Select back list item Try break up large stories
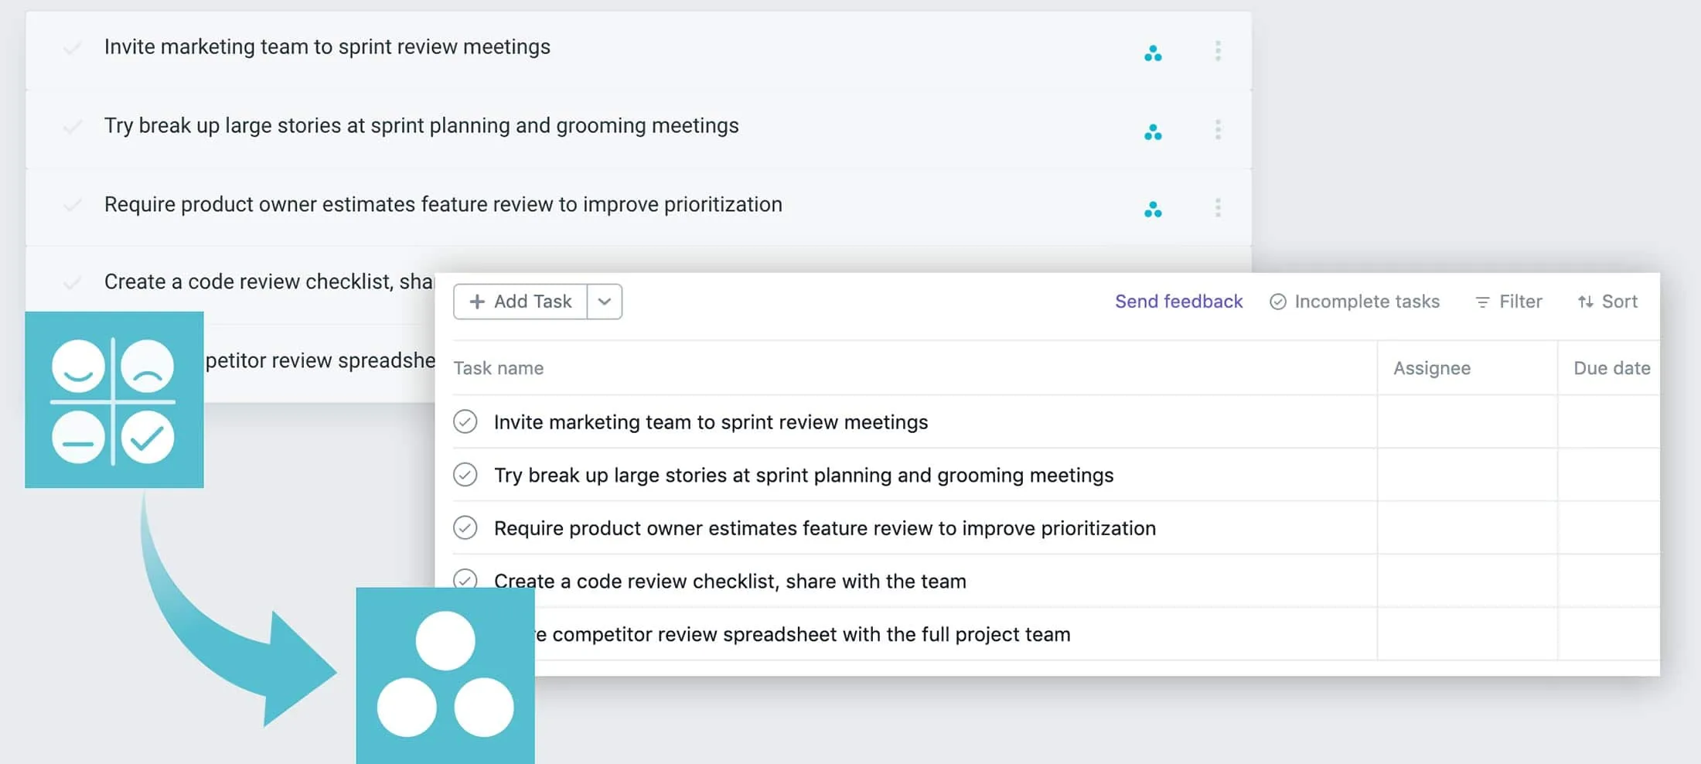The width and height of the screenshot is (1701, 764). coord(421,126)
